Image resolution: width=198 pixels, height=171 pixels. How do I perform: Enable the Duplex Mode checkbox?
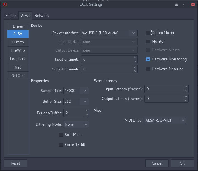pos(148,33)
